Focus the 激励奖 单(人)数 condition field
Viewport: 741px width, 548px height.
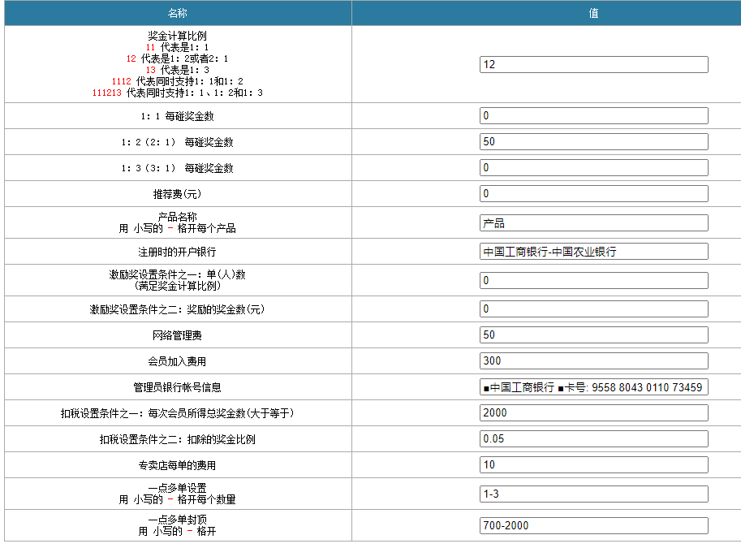click(593, 280)
